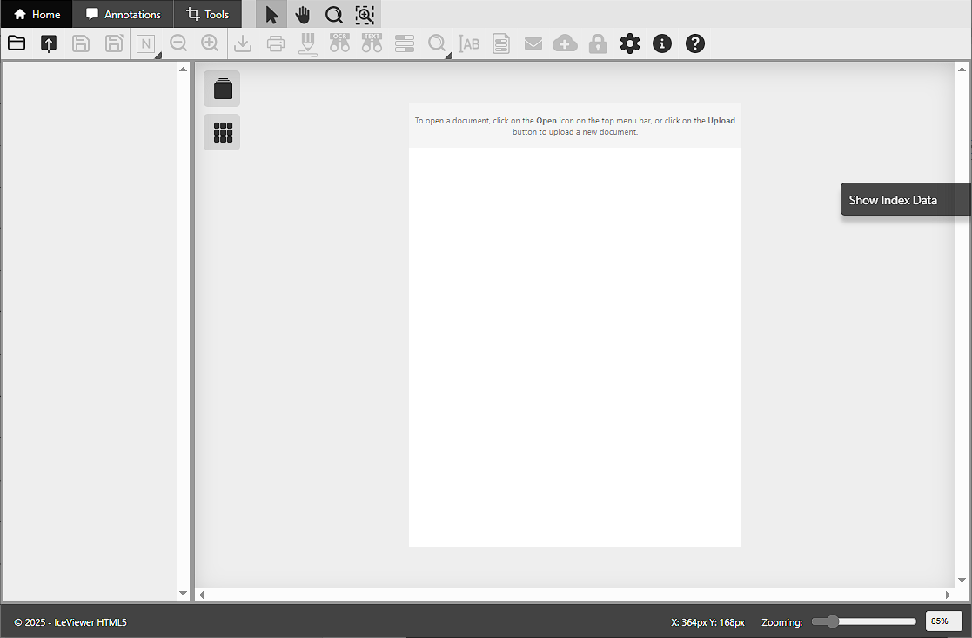Click the 85% zoom percentage field

click(942, 621)
